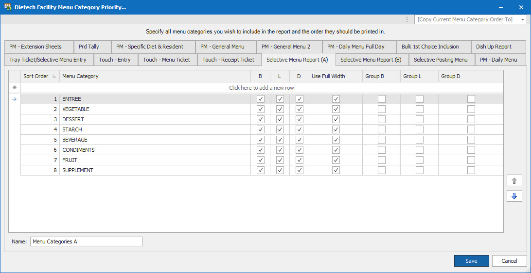
Task: Enable Group L for CONDIMENTS
Action: [x=420, y=150]
